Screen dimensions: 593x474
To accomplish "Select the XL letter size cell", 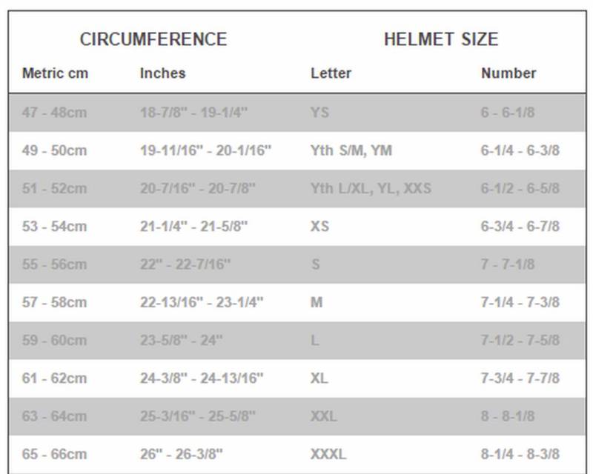I will [319, 378].
